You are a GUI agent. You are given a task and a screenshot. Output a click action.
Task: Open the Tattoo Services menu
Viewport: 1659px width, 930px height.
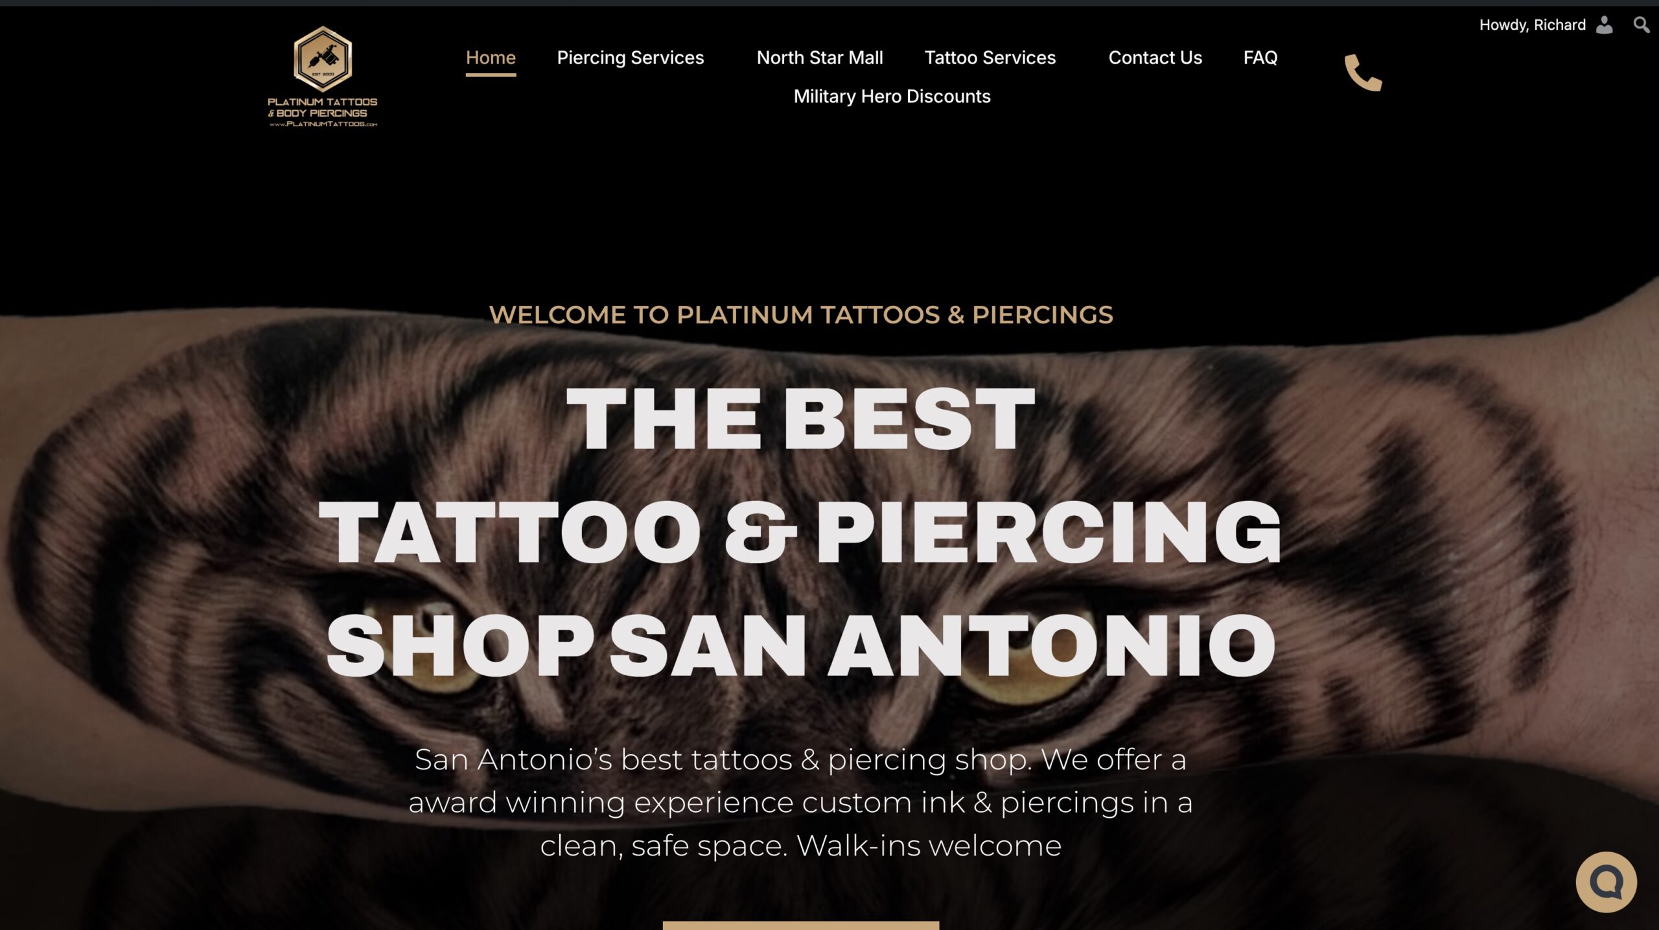tap(990, 58)
